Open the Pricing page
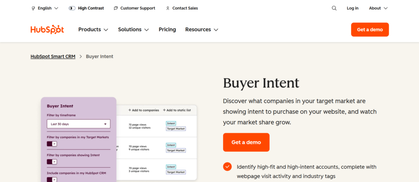This screenshot has width=419, height=182. click(x=167, y=30)
